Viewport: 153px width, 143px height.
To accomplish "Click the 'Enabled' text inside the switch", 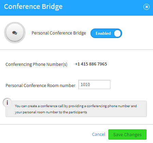I will (x=103, y=33).
